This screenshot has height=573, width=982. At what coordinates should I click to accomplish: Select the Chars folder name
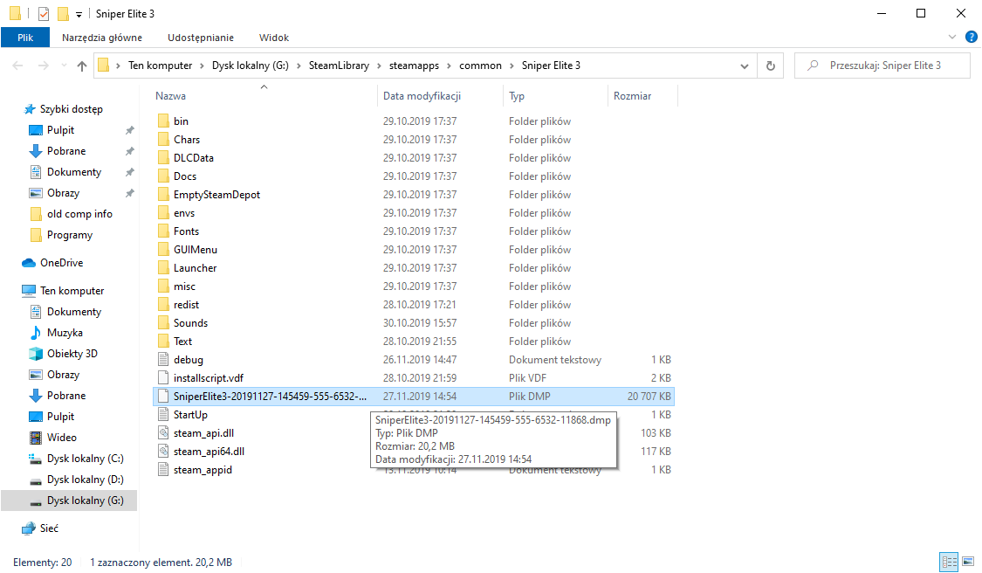coord(187,139)
